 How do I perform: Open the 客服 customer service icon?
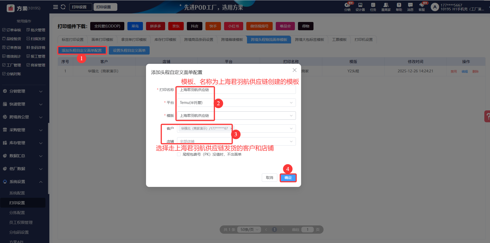click(422, 7)
